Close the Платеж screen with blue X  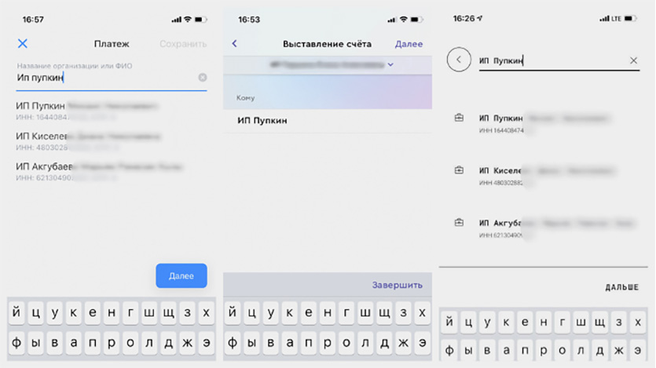coord(23,43)
